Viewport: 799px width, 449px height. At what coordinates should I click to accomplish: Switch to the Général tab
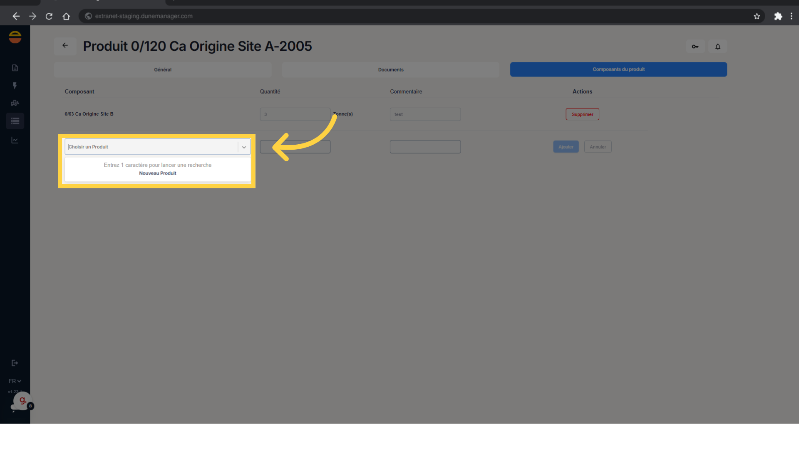click(163, 69)
